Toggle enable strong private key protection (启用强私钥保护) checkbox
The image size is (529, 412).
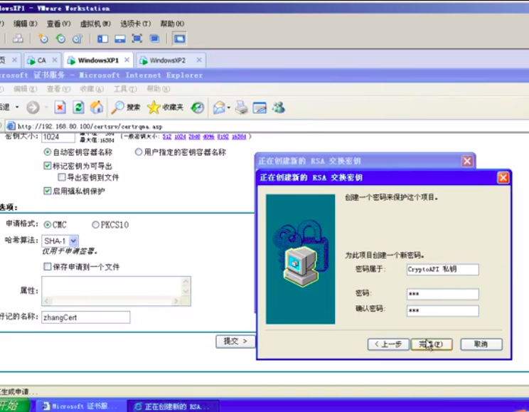pos(48,191)
